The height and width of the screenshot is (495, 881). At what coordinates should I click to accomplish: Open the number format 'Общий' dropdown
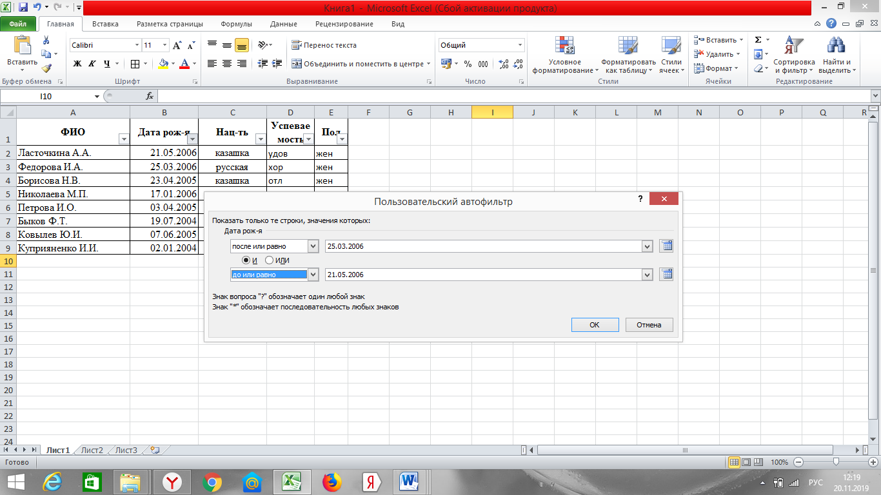pyautogui.click(x=520, y=45)
